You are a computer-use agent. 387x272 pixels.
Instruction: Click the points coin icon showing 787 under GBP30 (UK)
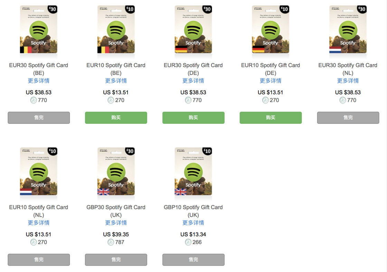110,242
